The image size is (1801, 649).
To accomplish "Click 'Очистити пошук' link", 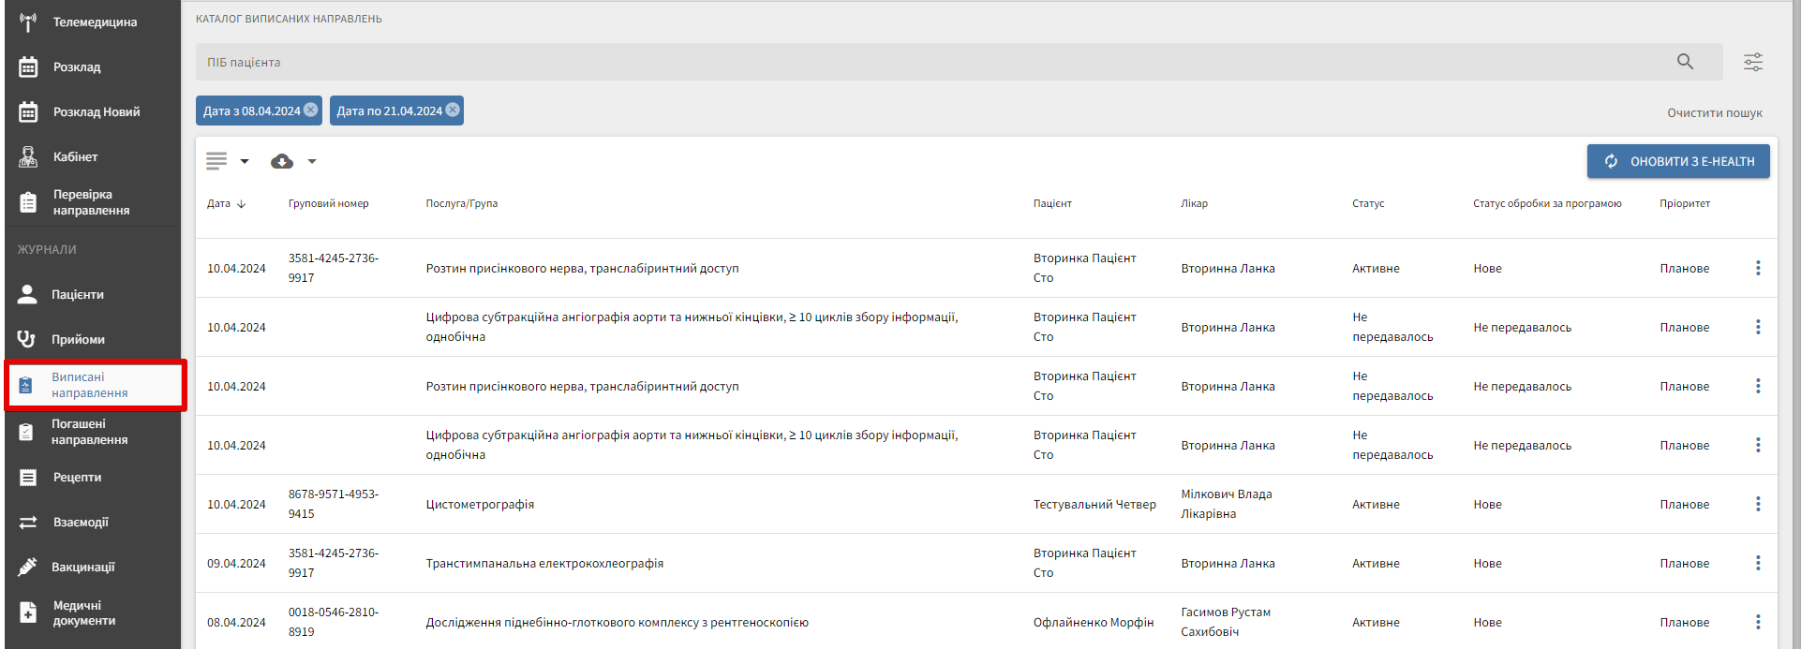I will (x=1714, y=112).
